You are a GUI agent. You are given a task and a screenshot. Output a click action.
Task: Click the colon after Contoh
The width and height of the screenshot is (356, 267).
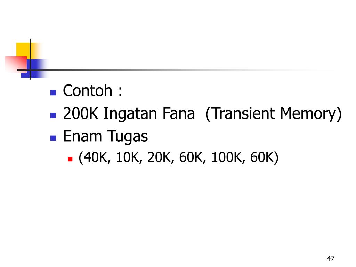(120, 92)
